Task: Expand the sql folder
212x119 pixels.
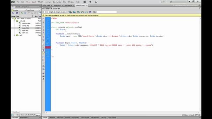Action: [14, 35]
